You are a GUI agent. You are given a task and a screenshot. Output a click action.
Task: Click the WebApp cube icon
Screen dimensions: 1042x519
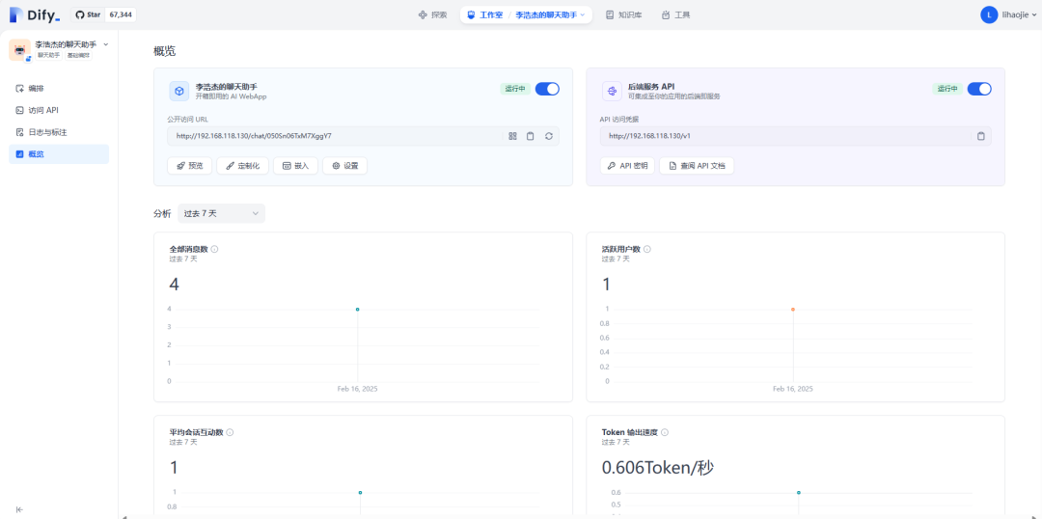(x=179, y=91)
